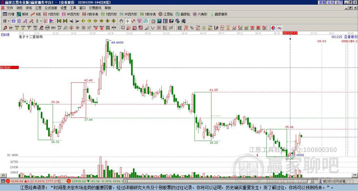Click the 客服 button in the title bar
The height and width of the screenshot is (191, 358).
coord(322,2)
